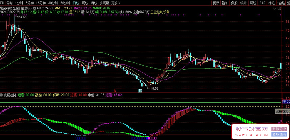Switch to 月线 monthly chart
This screenshot has width=290, height=140.
point(94,3)
